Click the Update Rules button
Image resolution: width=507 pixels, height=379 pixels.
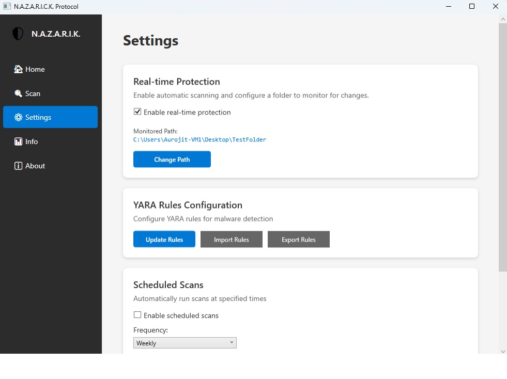pos(164,240)
